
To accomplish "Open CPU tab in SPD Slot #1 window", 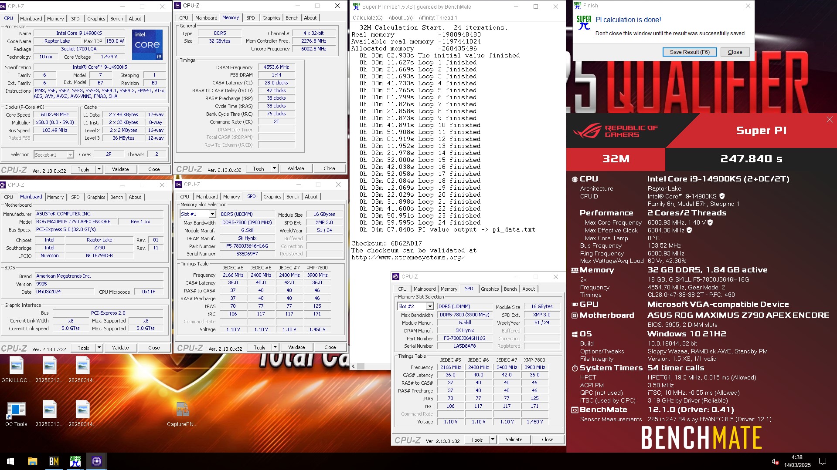I will coord(184,197).
